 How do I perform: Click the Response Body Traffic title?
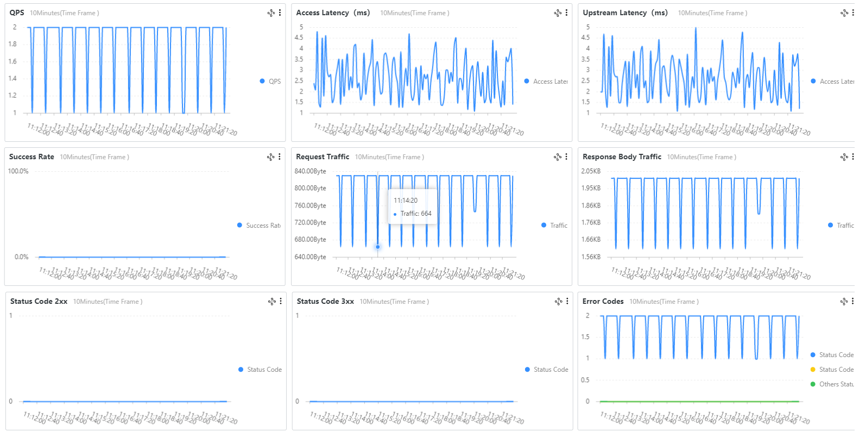[x=622, y=157]
